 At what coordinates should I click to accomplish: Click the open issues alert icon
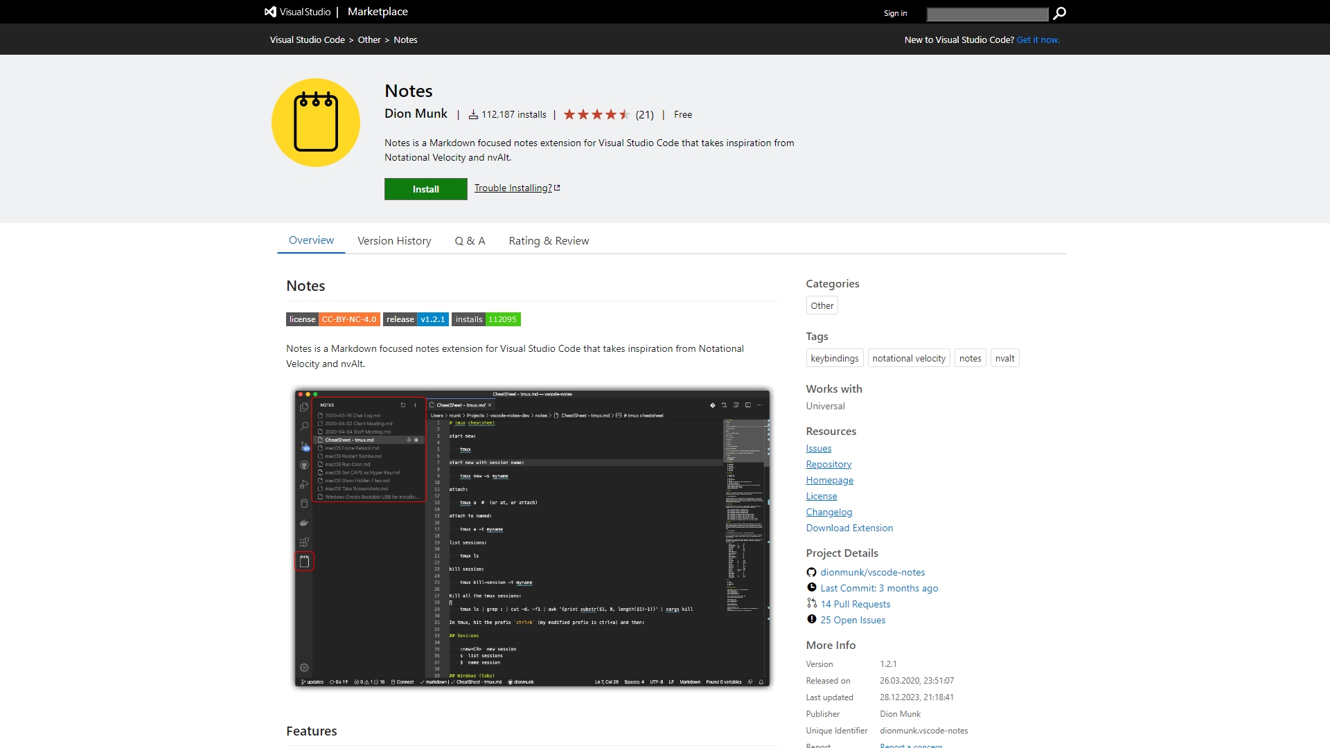(x=811, y=619)
